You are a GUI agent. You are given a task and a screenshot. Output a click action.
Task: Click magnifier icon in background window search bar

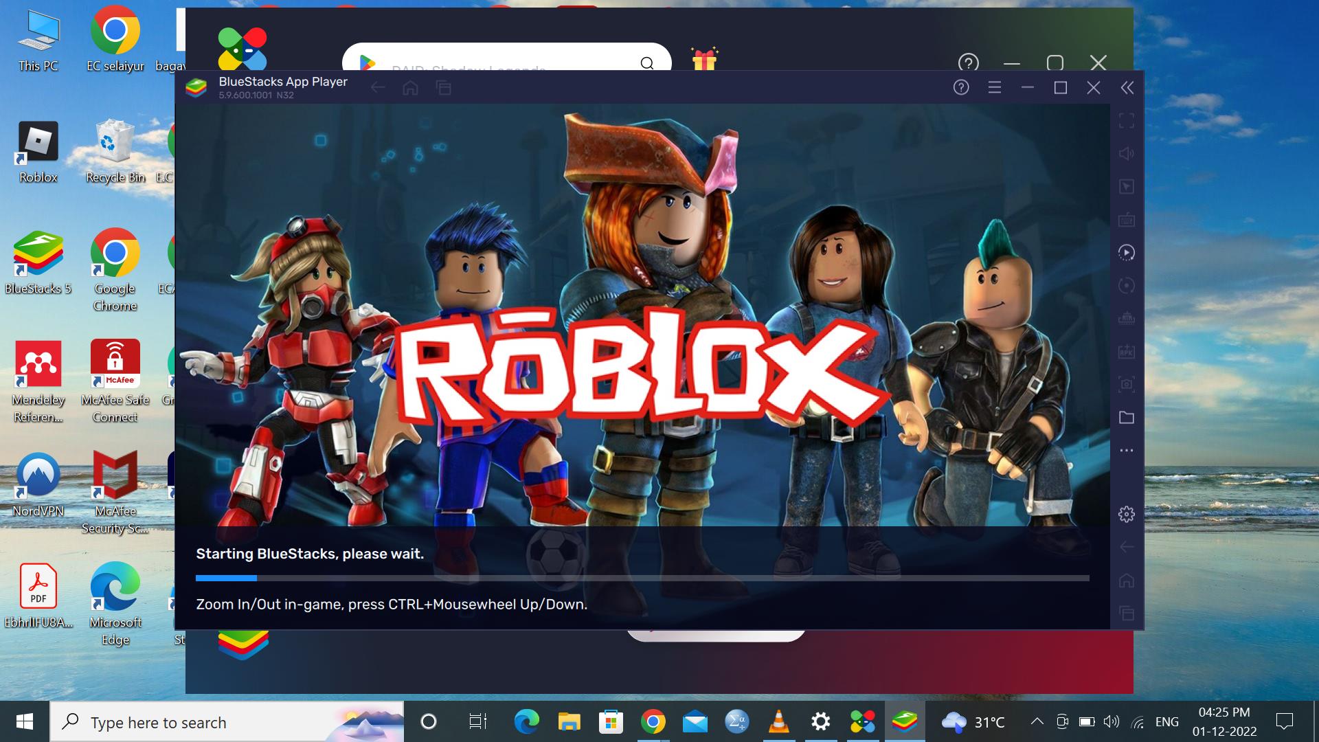(x=647, y=63)
